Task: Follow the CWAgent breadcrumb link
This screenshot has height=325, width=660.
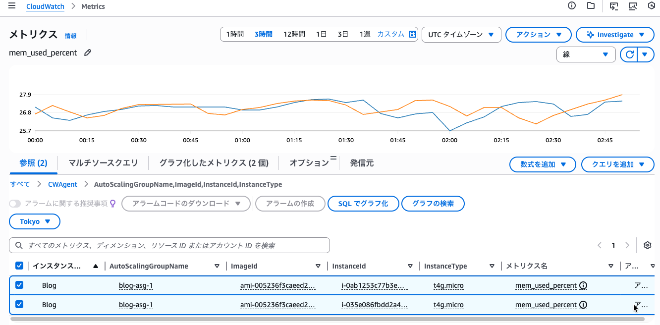Action: click(x=62, y=184)
